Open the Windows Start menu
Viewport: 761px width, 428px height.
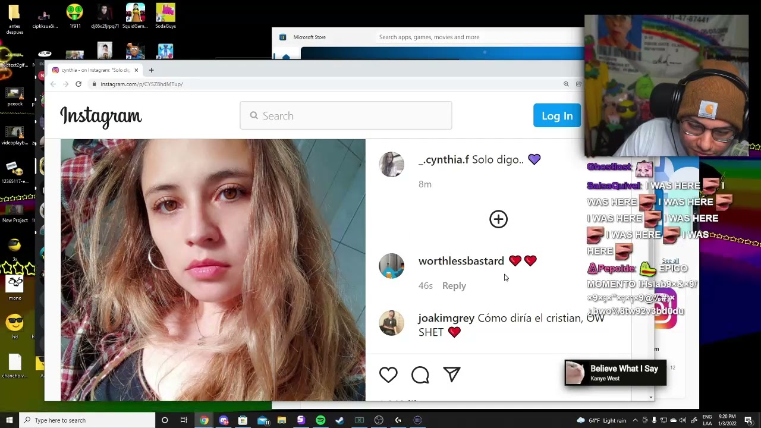tap(10, 420)
